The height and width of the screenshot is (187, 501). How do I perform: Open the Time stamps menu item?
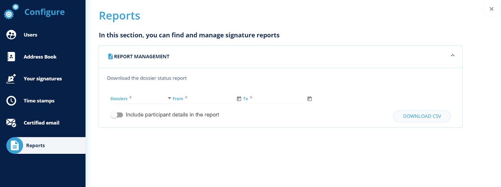[39, 101]
